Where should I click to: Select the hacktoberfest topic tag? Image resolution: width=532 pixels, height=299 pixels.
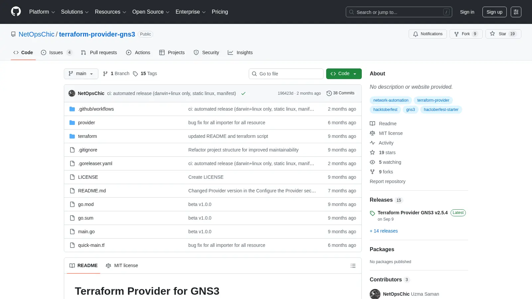click(385, 110)
